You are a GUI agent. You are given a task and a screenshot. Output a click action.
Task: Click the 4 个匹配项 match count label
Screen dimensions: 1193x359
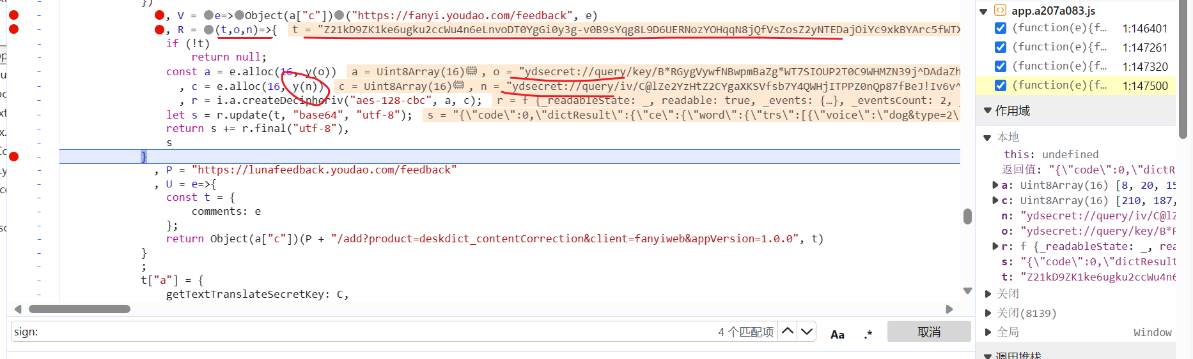(745, 332)
